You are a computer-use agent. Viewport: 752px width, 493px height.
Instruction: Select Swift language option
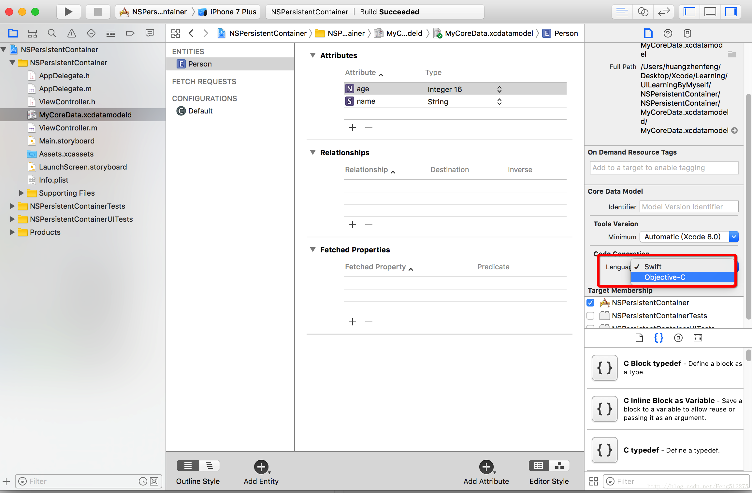tap(653, 267)
